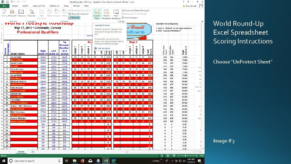Viewport: 291px width, 164px height.
Task: Open Windows Start menu
Action: (4, 161)
